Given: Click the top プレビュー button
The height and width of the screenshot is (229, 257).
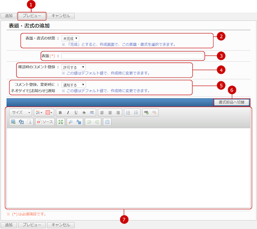Looking at the screenshot, I should click(x=32, y=16).
